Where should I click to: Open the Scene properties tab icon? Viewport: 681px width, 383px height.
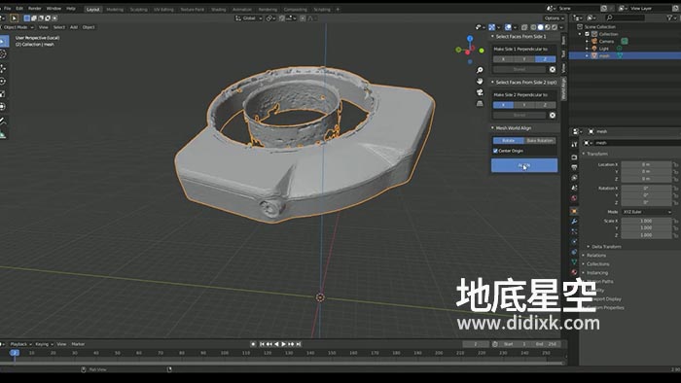(x=574, y=189)
